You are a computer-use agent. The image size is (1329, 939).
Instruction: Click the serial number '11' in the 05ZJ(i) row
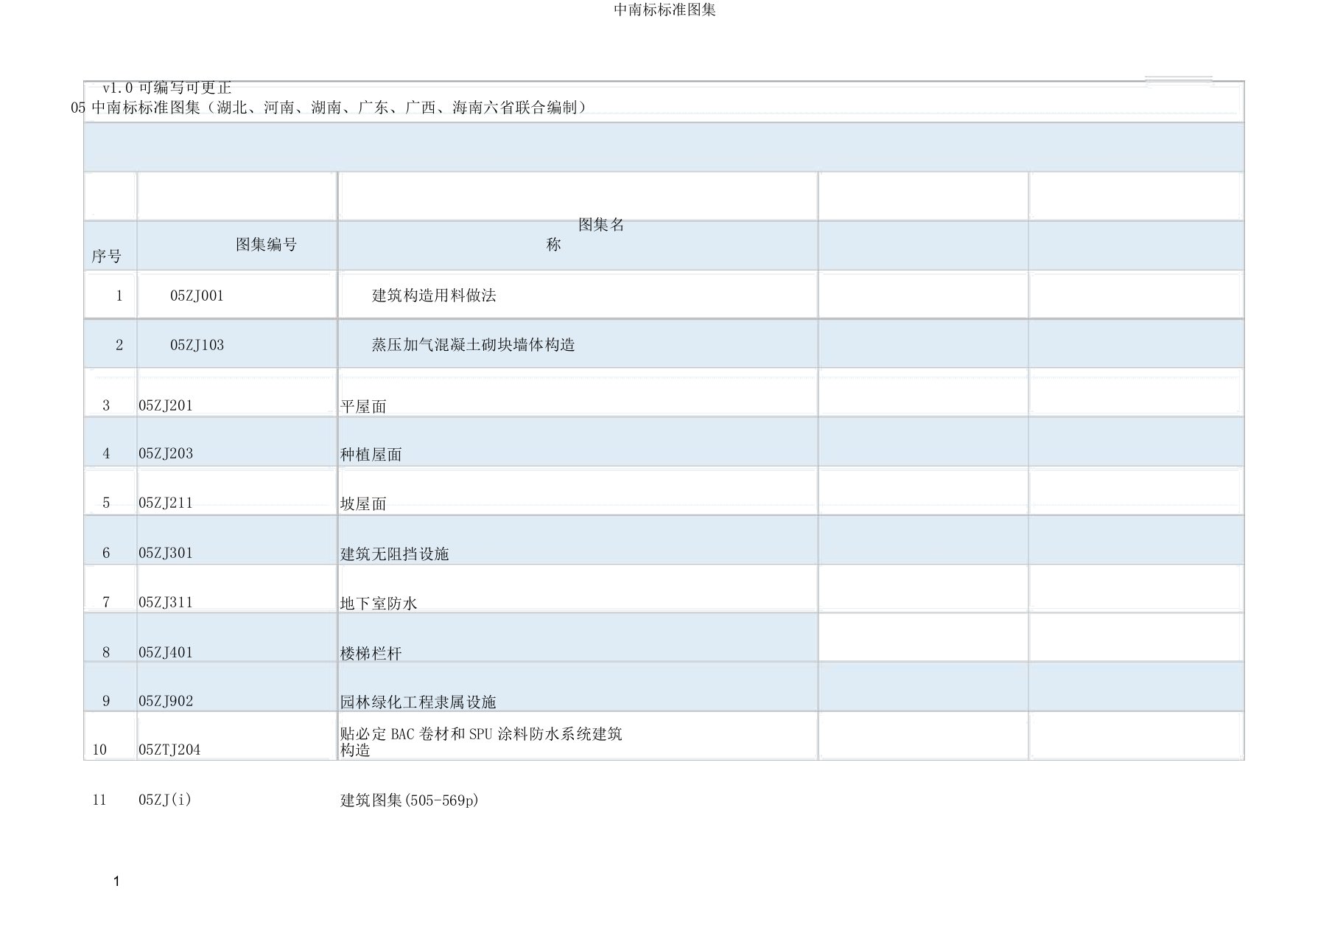click(x=99, y=800)
